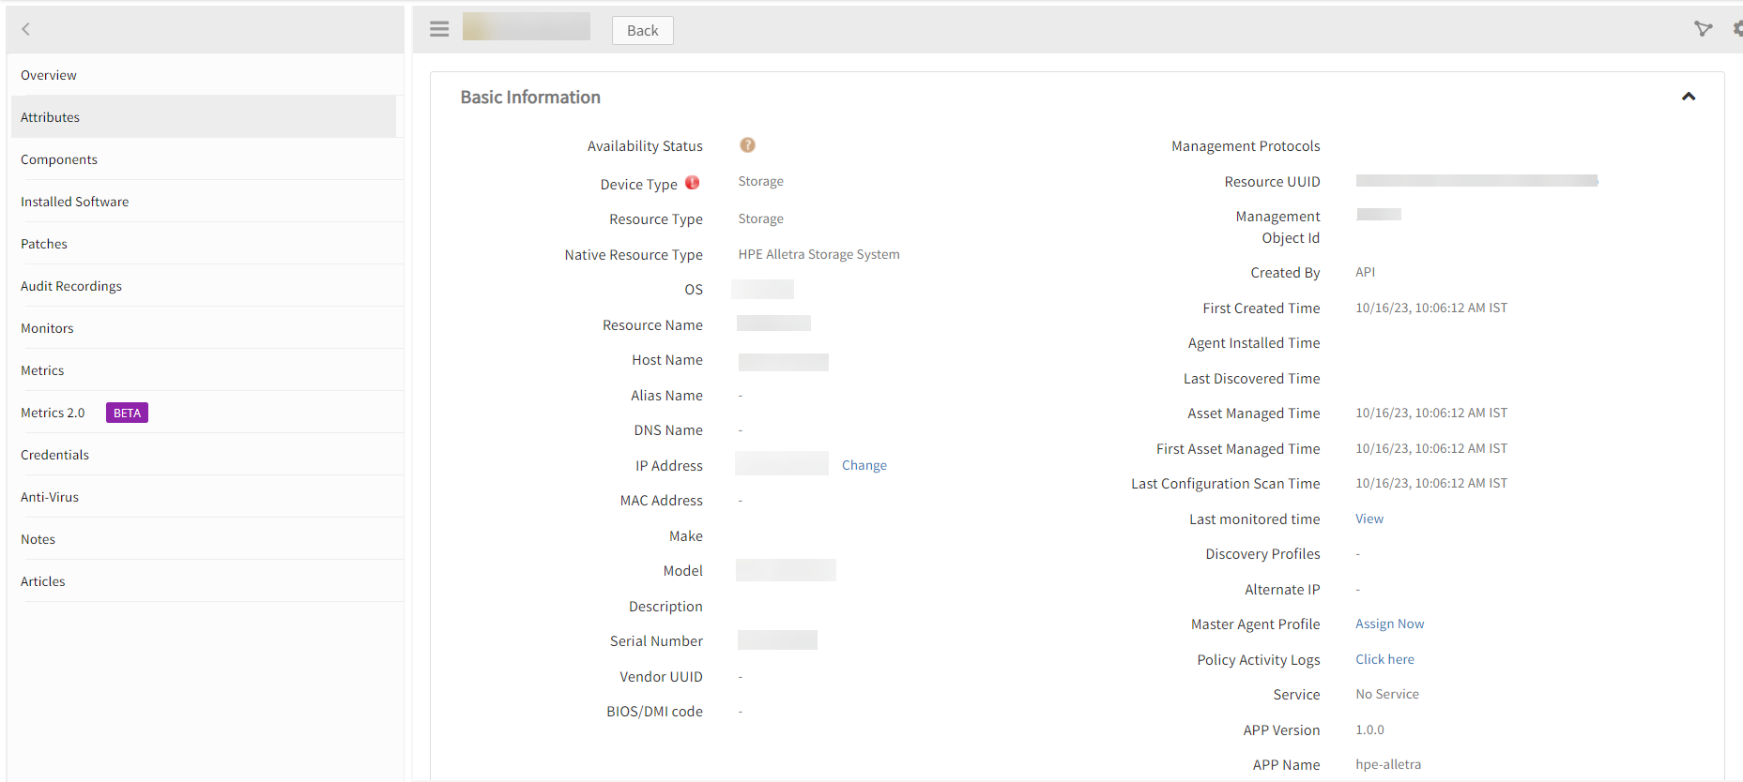Open the settings gear icon
Viewport: 1743px width, 782px height.
click(x=1736, y=29)
